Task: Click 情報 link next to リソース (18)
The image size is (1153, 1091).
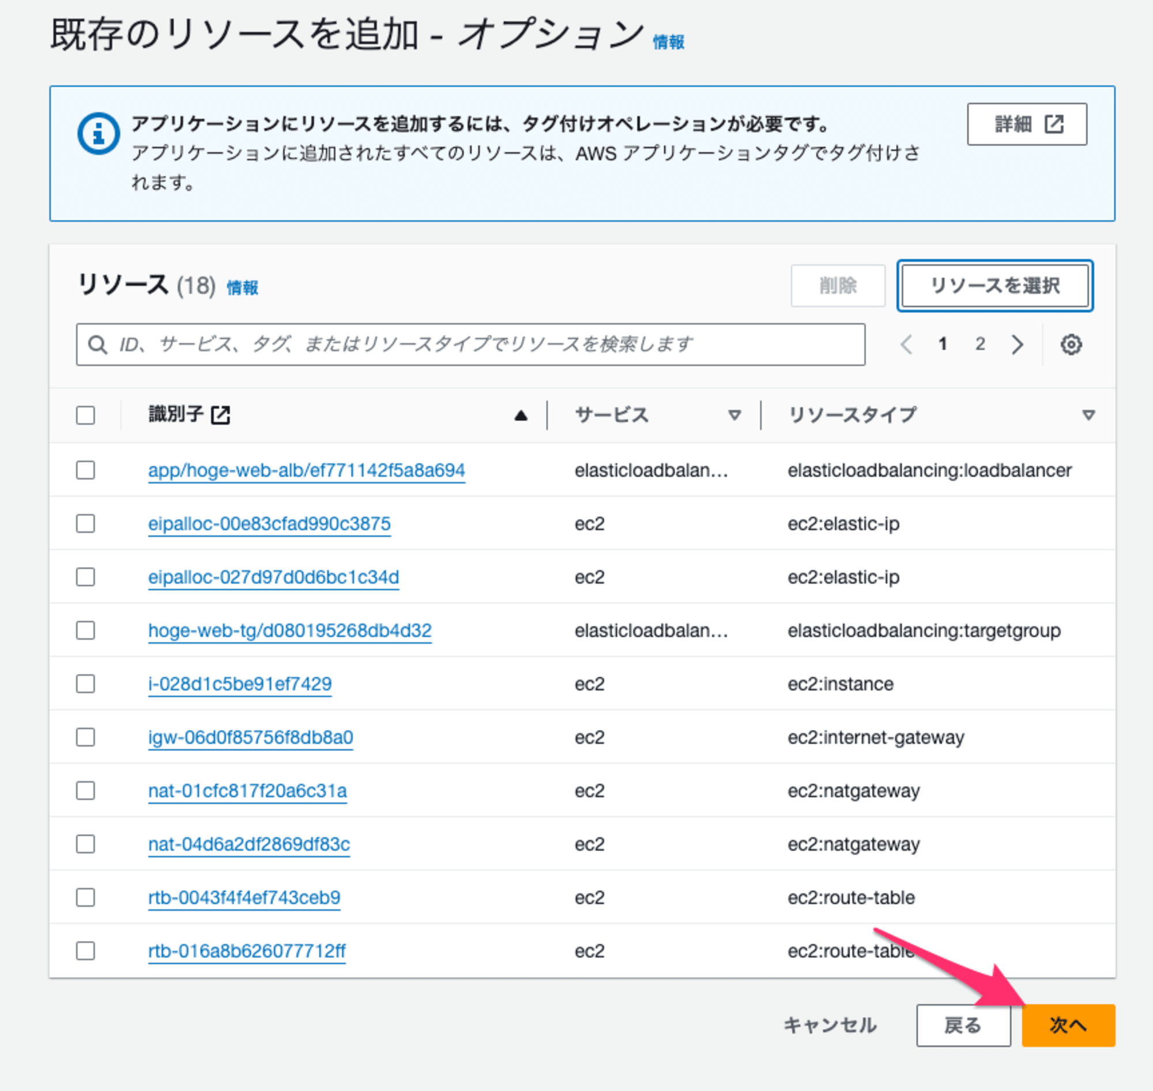Action: 243,287
